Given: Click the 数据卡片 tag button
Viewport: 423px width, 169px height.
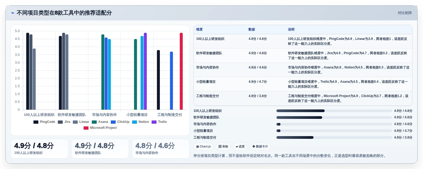Looking at the screenshot, I should (x=260, y=147).
